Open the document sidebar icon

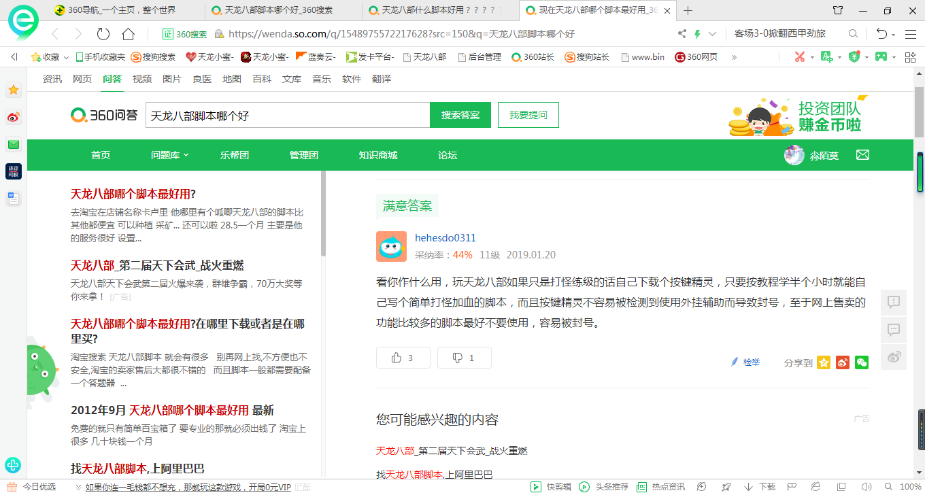[13, 199]
